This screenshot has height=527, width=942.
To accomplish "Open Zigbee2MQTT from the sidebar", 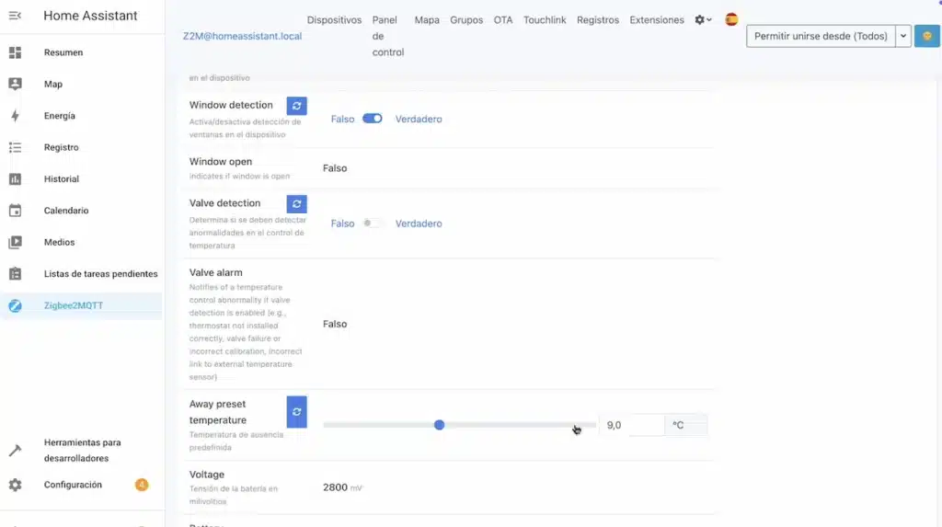I will [x=74, y=305].
